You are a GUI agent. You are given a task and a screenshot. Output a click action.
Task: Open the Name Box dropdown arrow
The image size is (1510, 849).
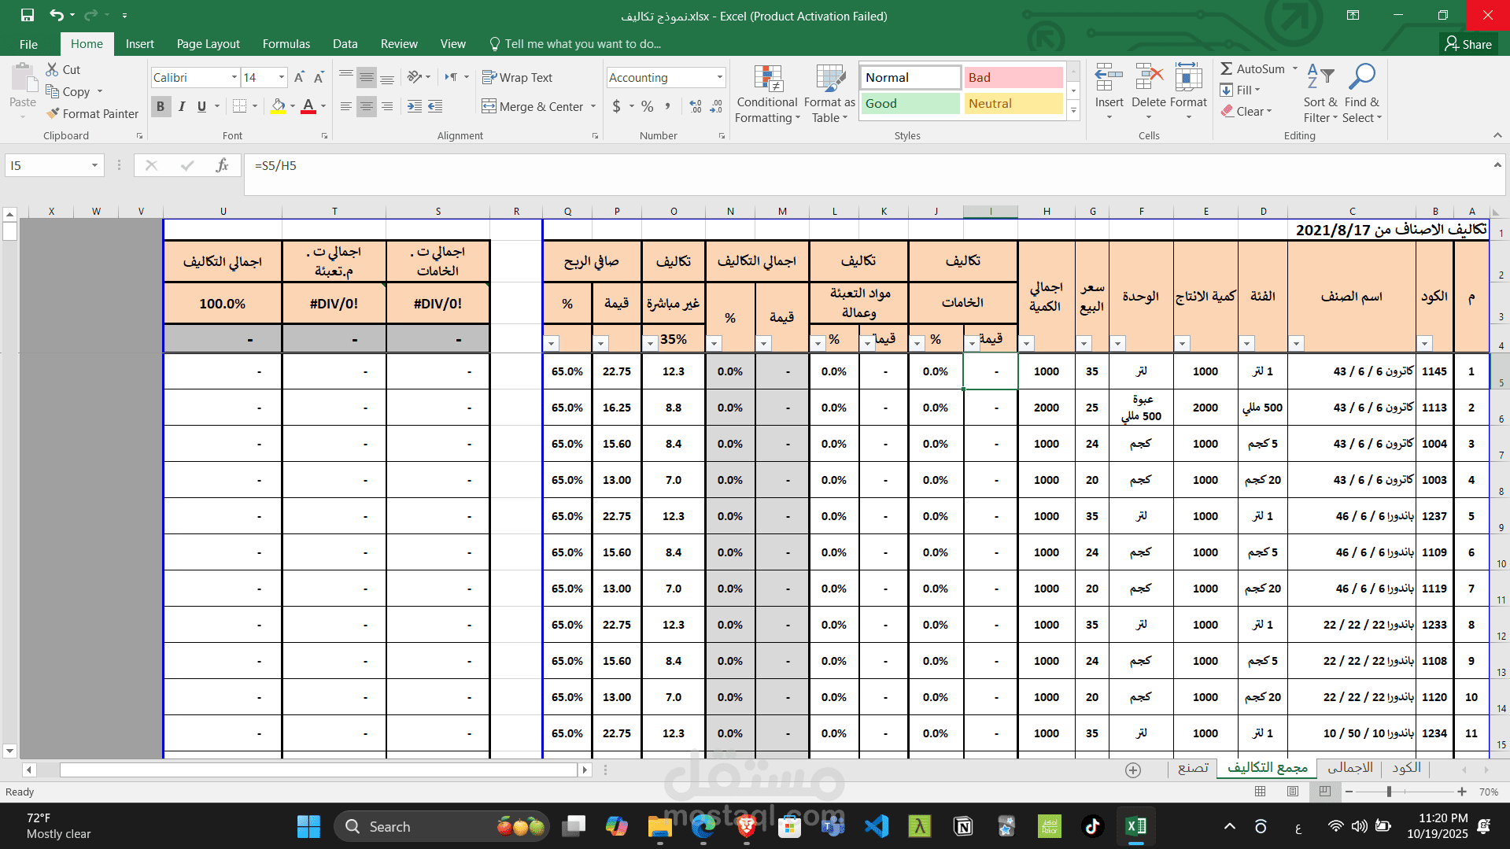[94, 165]
